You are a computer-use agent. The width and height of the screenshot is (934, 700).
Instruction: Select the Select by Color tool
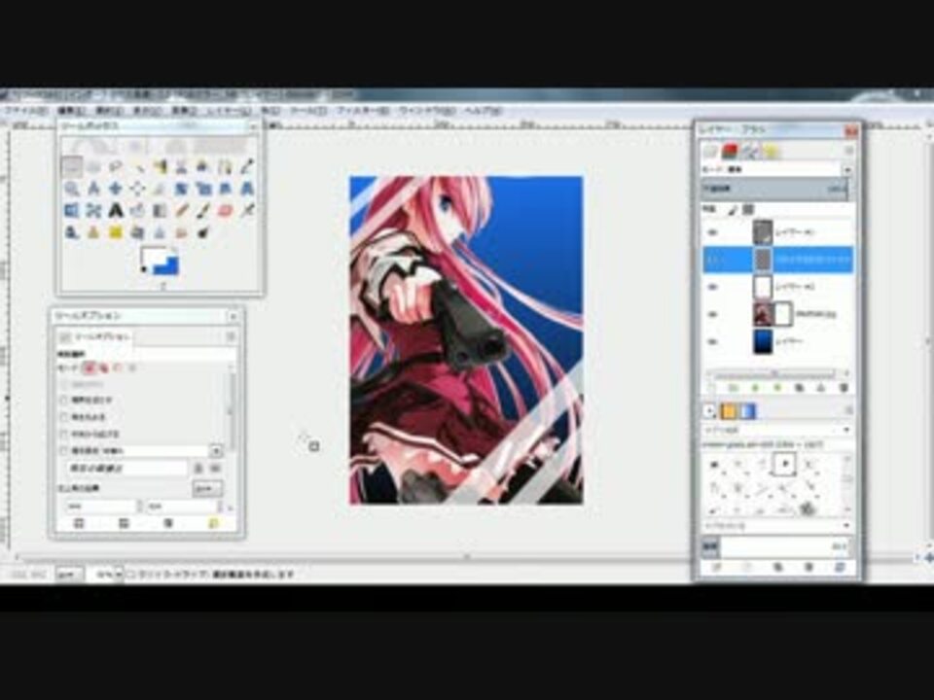pos(160,167)
